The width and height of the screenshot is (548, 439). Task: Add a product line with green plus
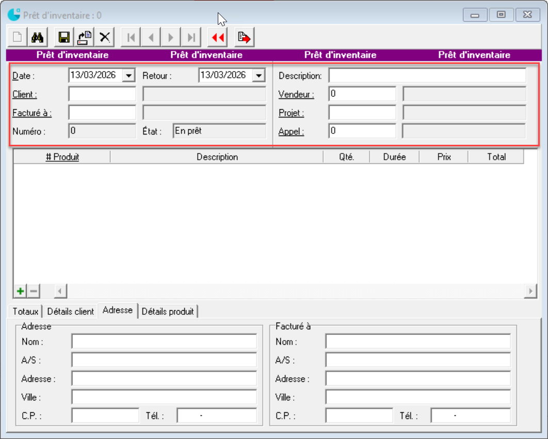(20, 291)
